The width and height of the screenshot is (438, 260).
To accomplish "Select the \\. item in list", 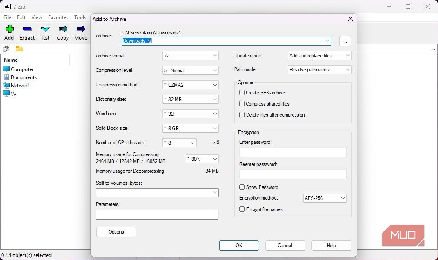I will [10, 93].
